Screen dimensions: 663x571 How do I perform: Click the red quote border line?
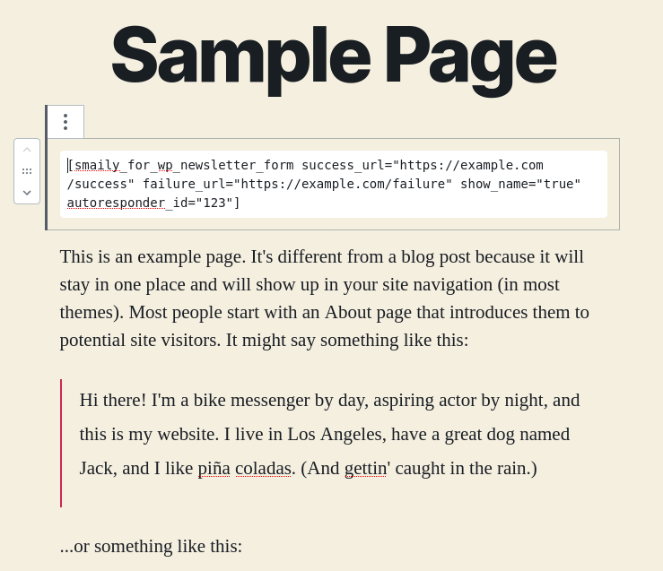61,443
